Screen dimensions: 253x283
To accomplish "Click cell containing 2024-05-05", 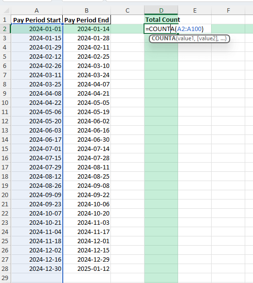I will 87,102.
